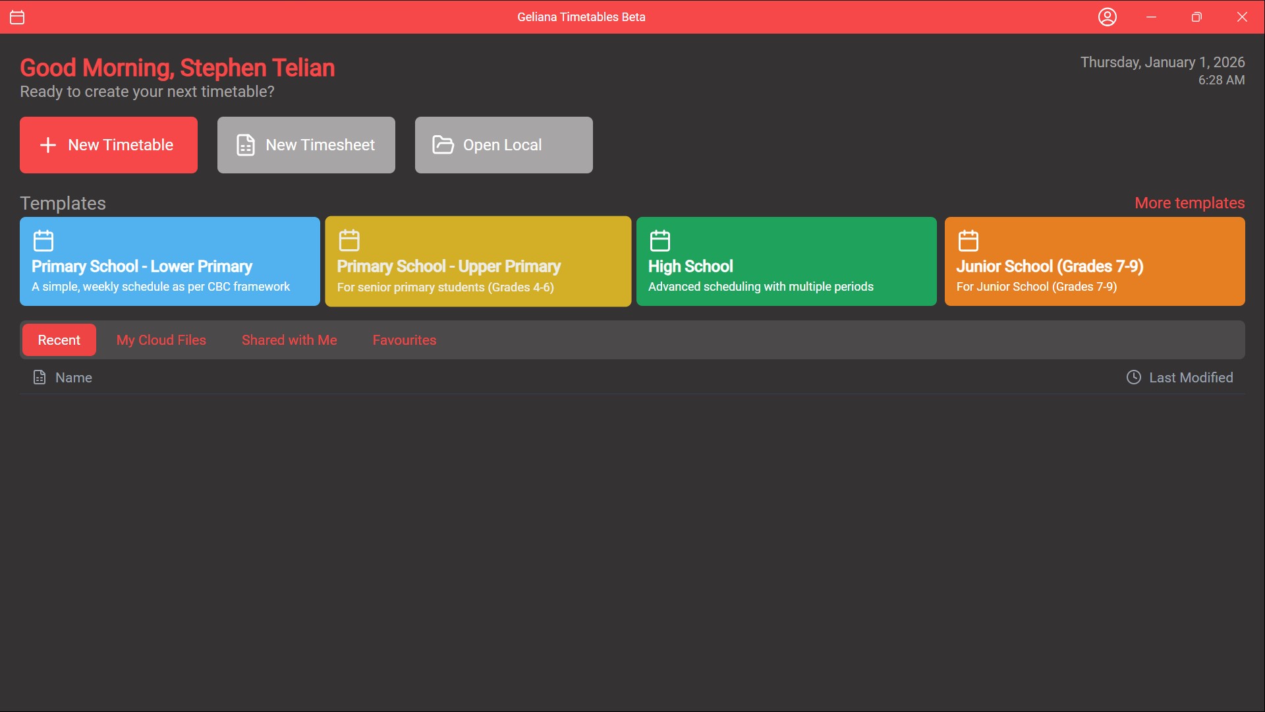Click the file icon next to Name header
The image size is (1265, 712).
(40, 377)
